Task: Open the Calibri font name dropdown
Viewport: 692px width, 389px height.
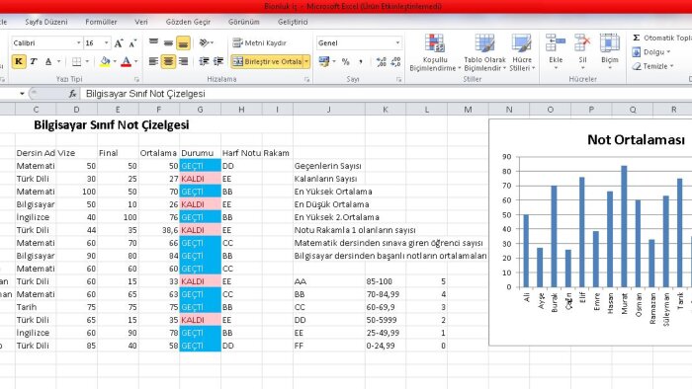Action: (x=78, y=42)
